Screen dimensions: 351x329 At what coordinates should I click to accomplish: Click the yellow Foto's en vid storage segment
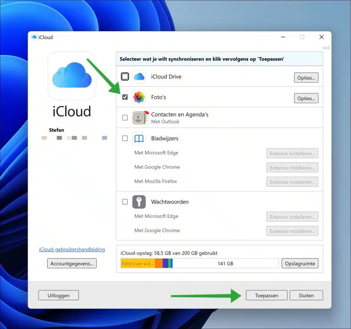pos(138,263)
